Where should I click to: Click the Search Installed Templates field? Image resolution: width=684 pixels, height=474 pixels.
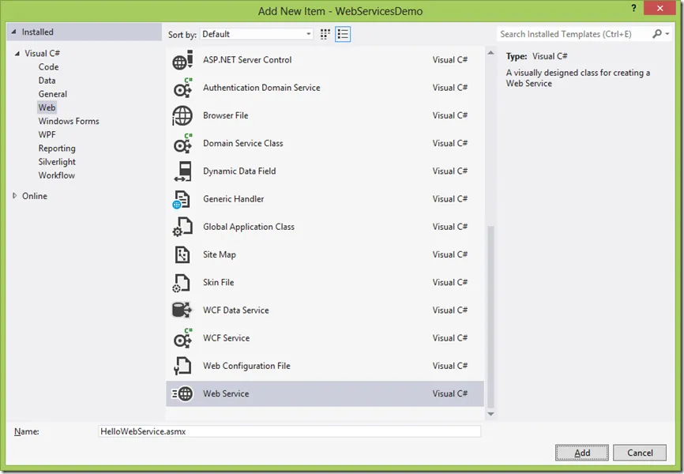coord(573,34)
